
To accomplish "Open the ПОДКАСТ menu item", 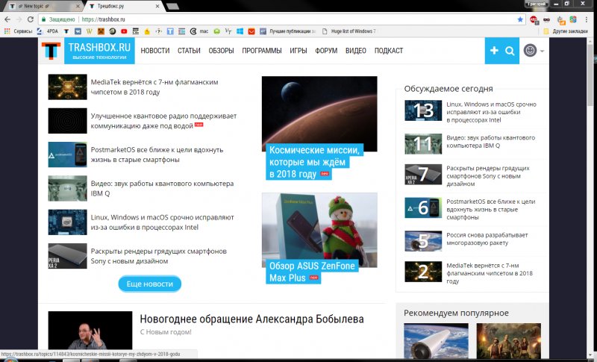I will tap(389, 51).
